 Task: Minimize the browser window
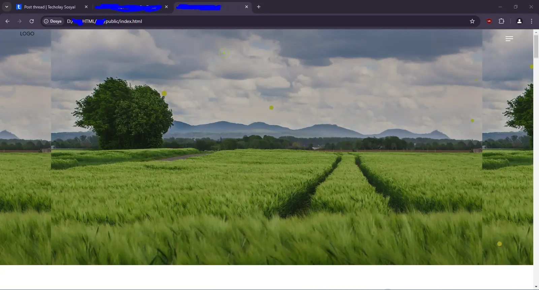(500, 7)
